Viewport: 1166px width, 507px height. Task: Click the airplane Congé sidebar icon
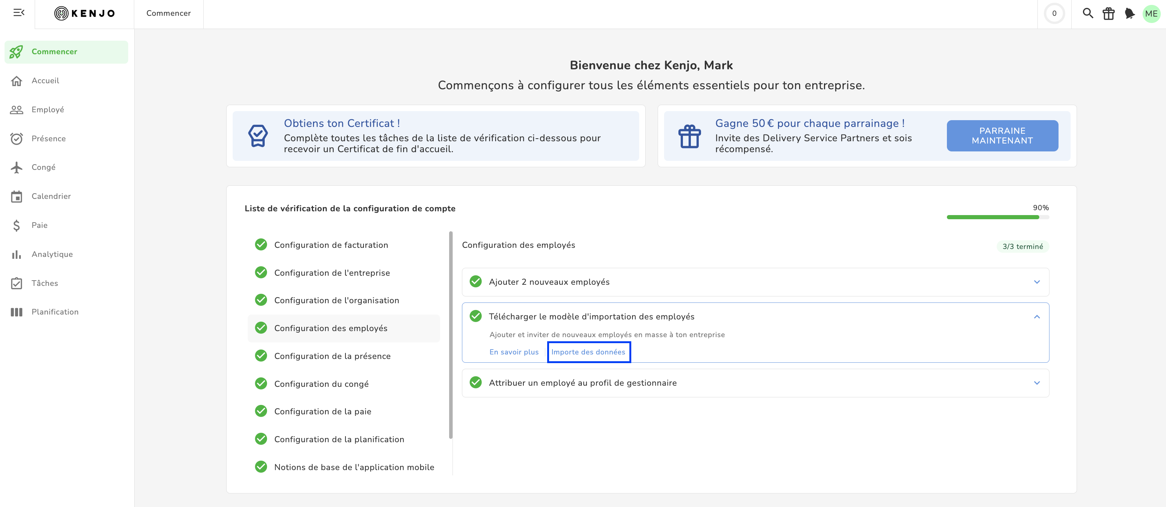[x=16, y=167]
